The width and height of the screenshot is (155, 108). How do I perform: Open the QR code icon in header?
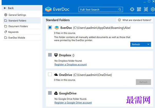(139, 10)
